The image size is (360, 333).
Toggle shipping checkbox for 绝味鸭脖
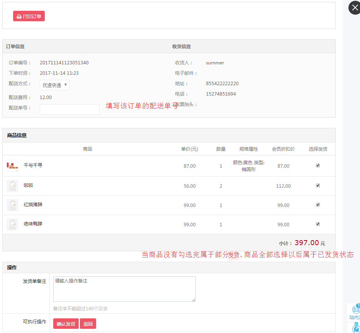(x=318, y=224)
